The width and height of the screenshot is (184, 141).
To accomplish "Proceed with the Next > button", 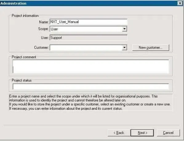I will (x=142, y=133).
